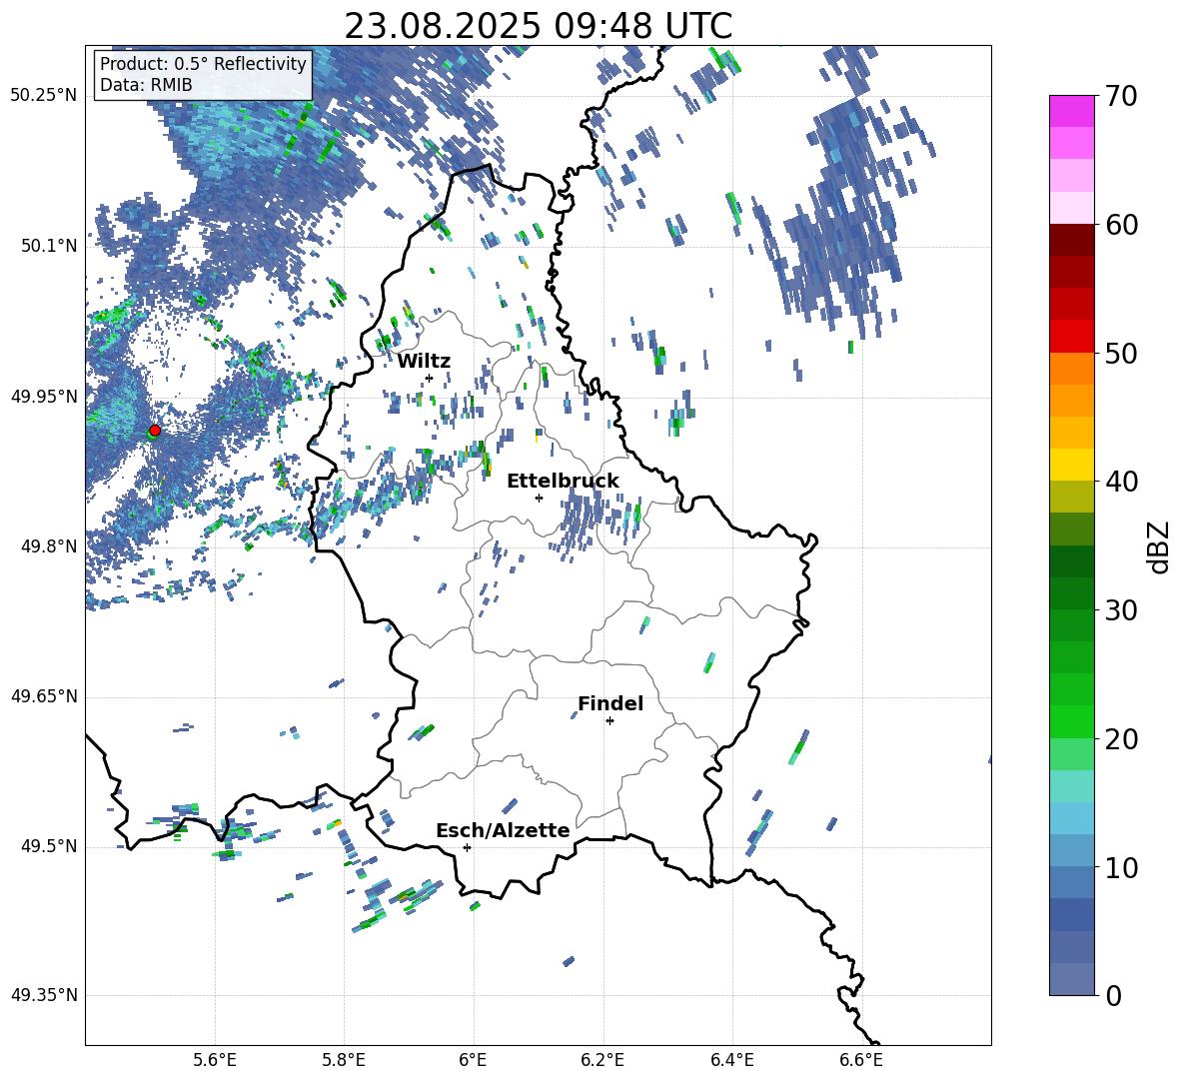Click the colorbar tick value 10
The image size is (1183, 1080).
pyautogui.click(x=1121, y=868)
